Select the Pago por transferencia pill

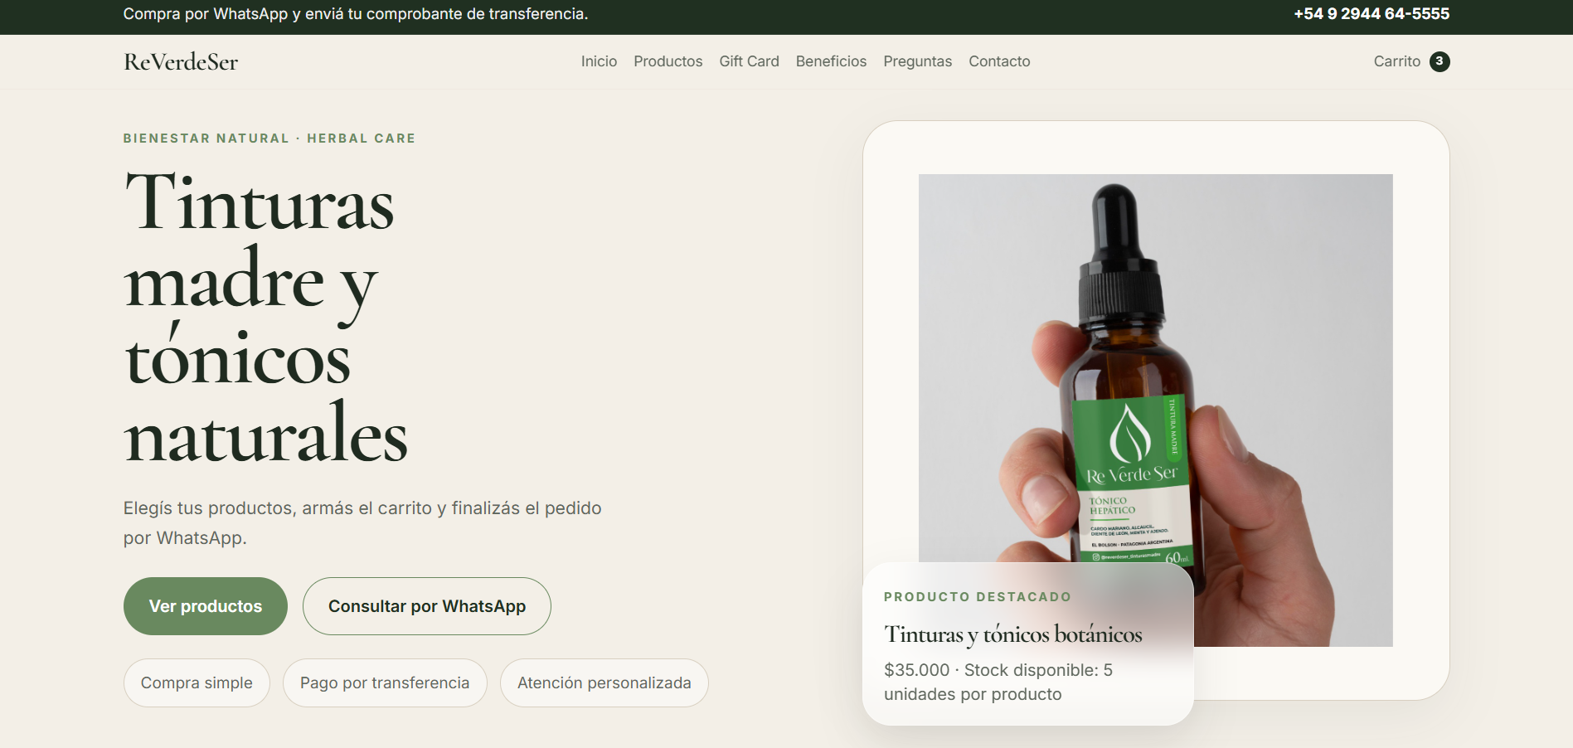click(x=385, y=682)
